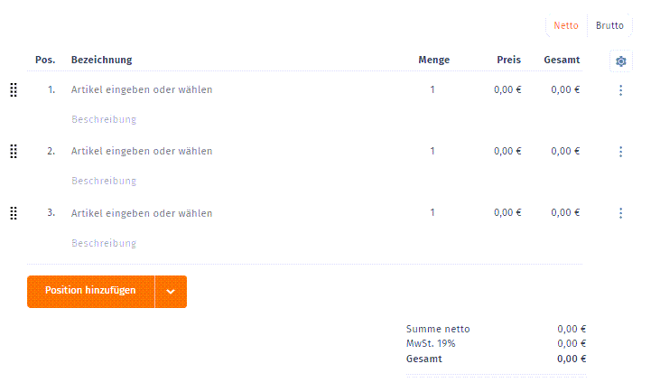Screen dimensions: 660x392
Task: Open table settings gear icon
Action: pos(621,61)
